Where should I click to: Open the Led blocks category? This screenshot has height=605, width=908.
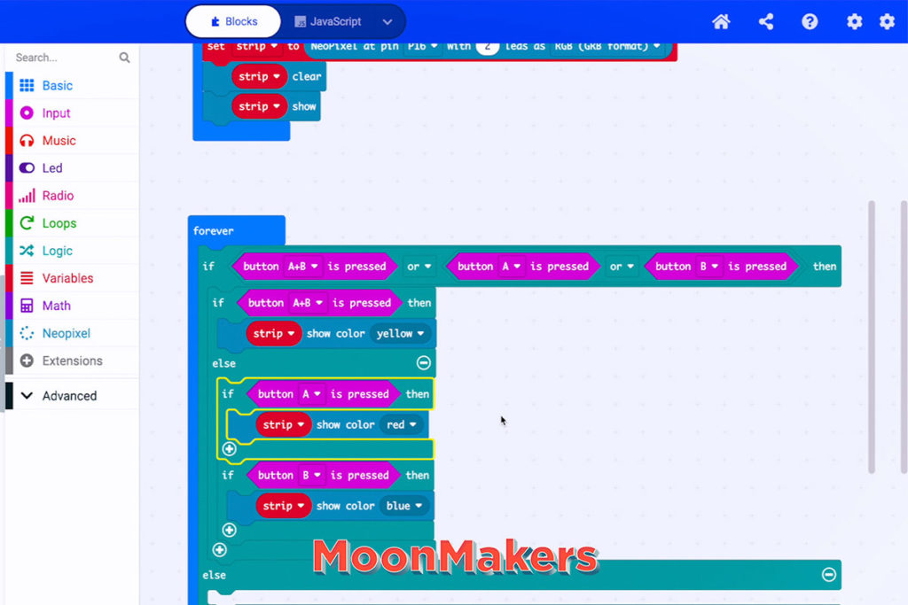(x=56, y=167)
